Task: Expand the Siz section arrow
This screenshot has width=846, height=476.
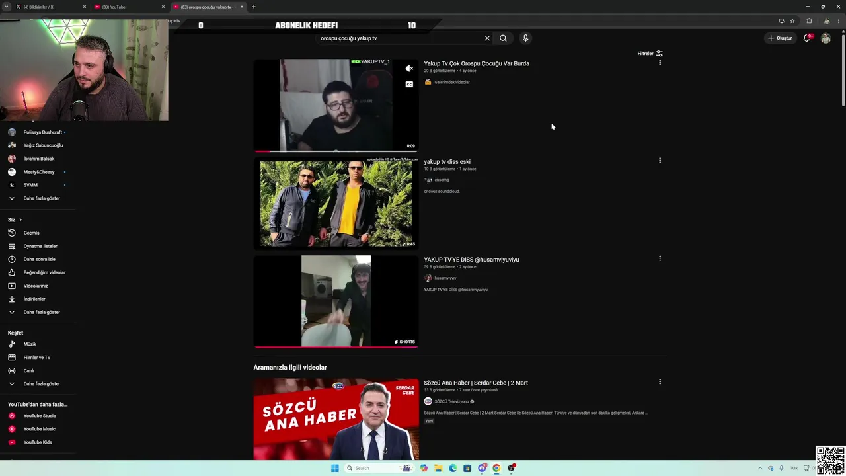Action: (20, 219)
